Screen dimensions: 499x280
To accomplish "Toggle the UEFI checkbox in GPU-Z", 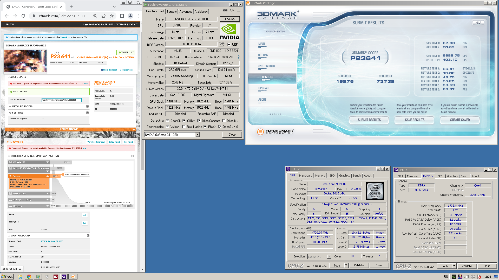I will (x=229, y=44).
